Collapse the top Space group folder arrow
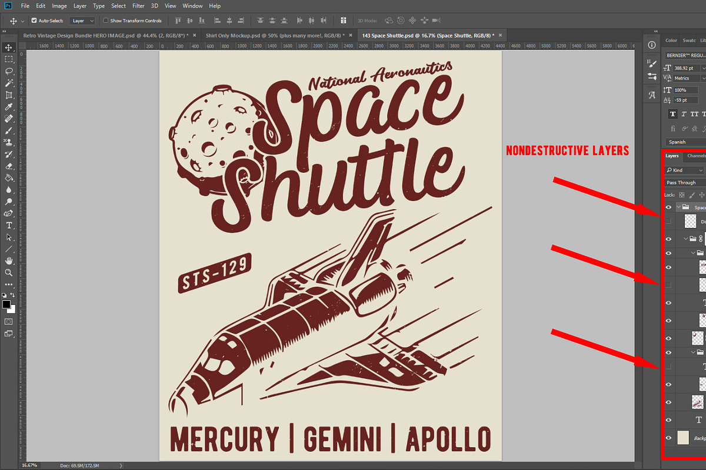This screenshot has width=706, height=470. pyautogui.click(x=678, y=207)
